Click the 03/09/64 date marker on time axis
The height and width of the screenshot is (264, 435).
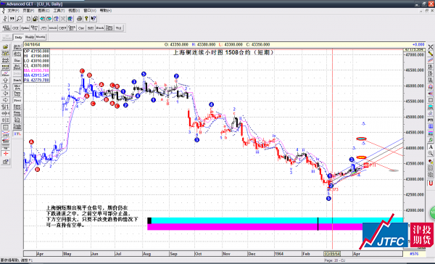click(332, 254)
